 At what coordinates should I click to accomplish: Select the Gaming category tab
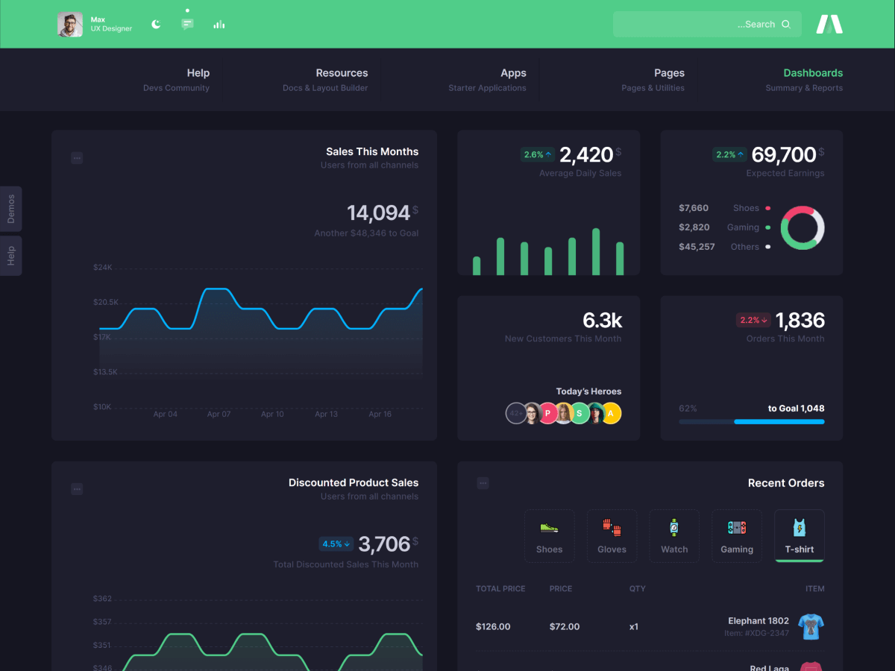point(736,535)
